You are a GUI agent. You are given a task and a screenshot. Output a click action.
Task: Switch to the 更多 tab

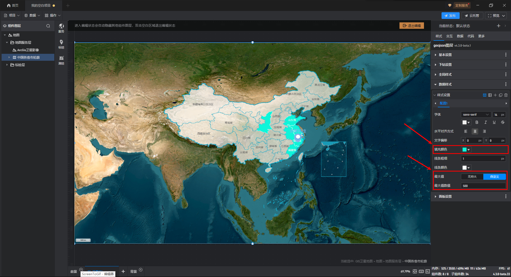coord(481,36)
